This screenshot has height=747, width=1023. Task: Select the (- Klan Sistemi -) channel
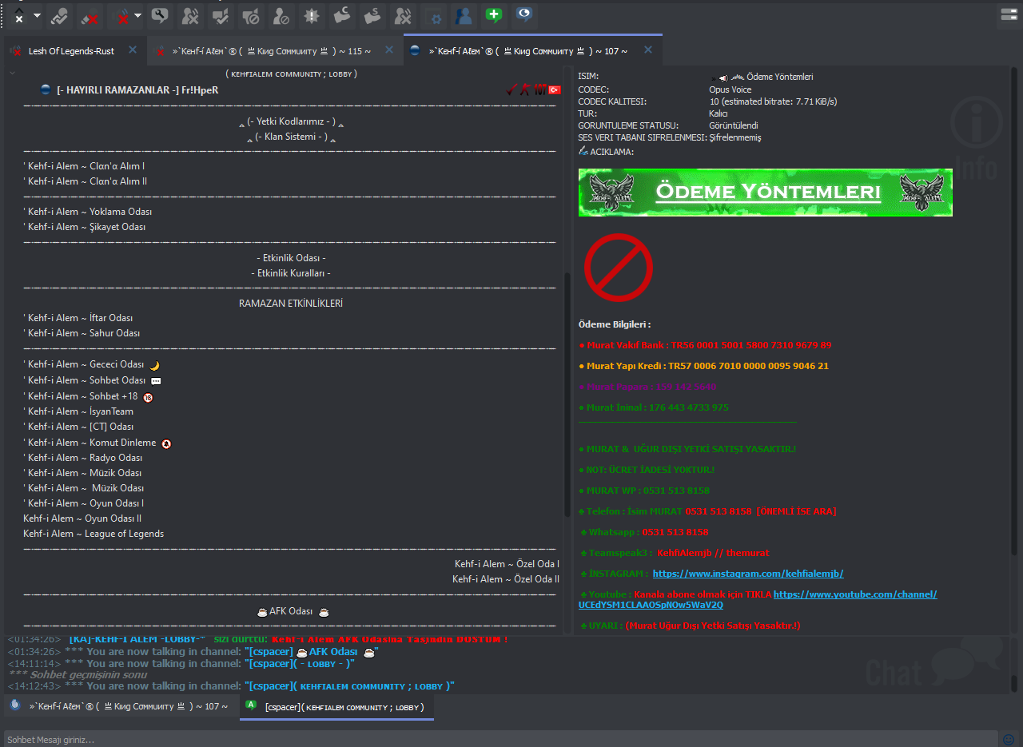291,137
